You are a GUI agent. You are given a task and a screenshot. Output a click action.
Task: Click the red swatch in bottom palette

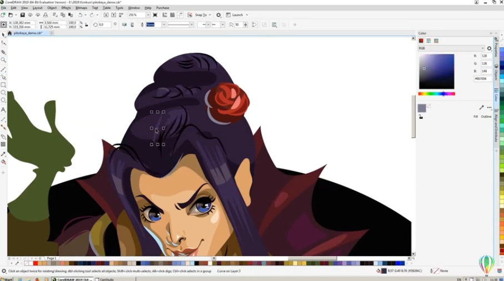click(36, 263)
